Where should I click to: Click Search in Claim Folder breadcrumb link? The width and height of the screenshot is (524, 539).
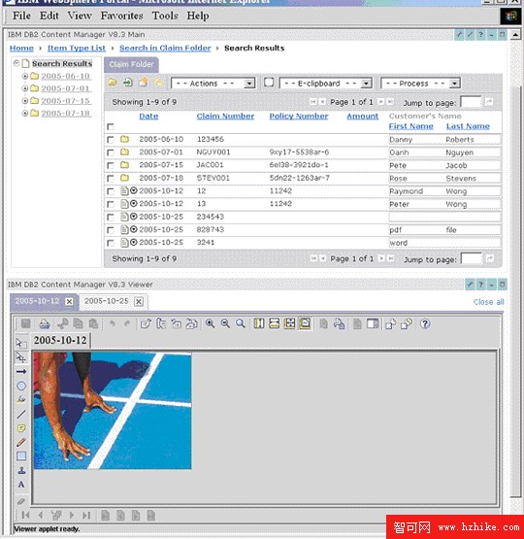(x=165, y=49)
